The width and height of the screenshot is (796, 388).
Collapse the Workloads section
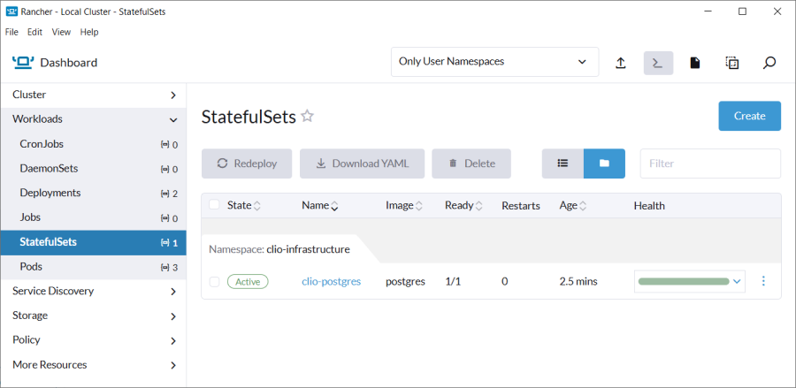pyautogui.click(x=93, y=119)
